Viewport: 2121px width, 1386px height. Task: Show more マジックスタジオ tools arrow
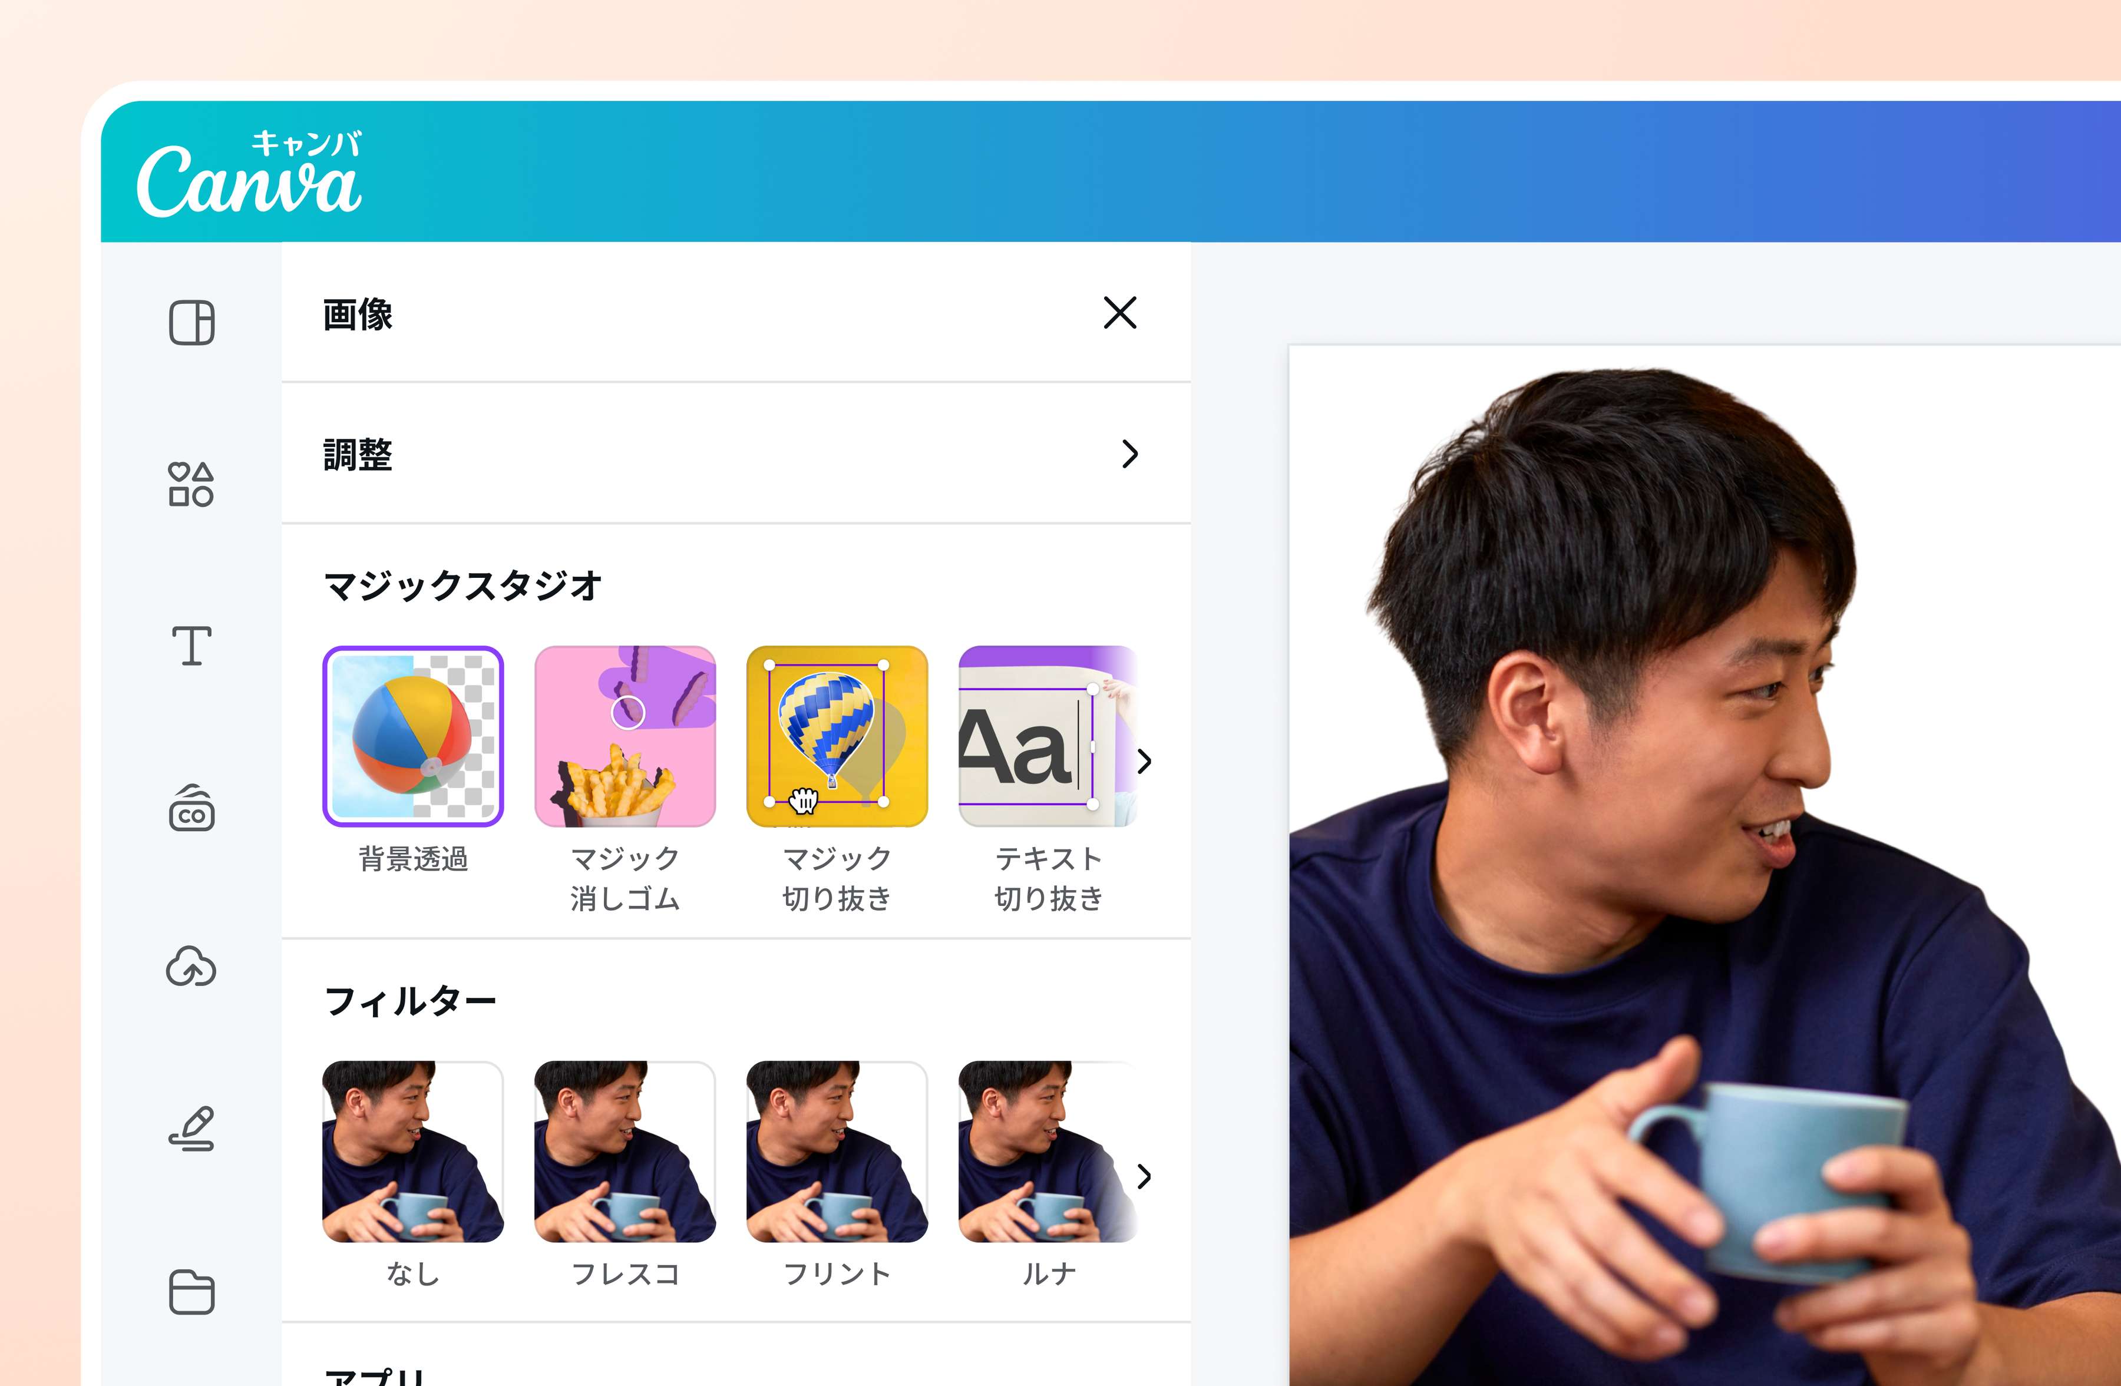coord(1145,762)
